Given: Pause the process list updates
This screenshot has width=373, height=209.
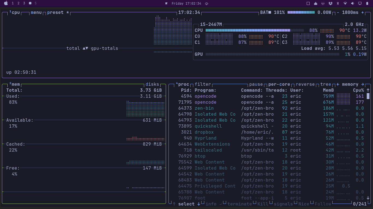Looking at the screenshot, I should (256, 84).
